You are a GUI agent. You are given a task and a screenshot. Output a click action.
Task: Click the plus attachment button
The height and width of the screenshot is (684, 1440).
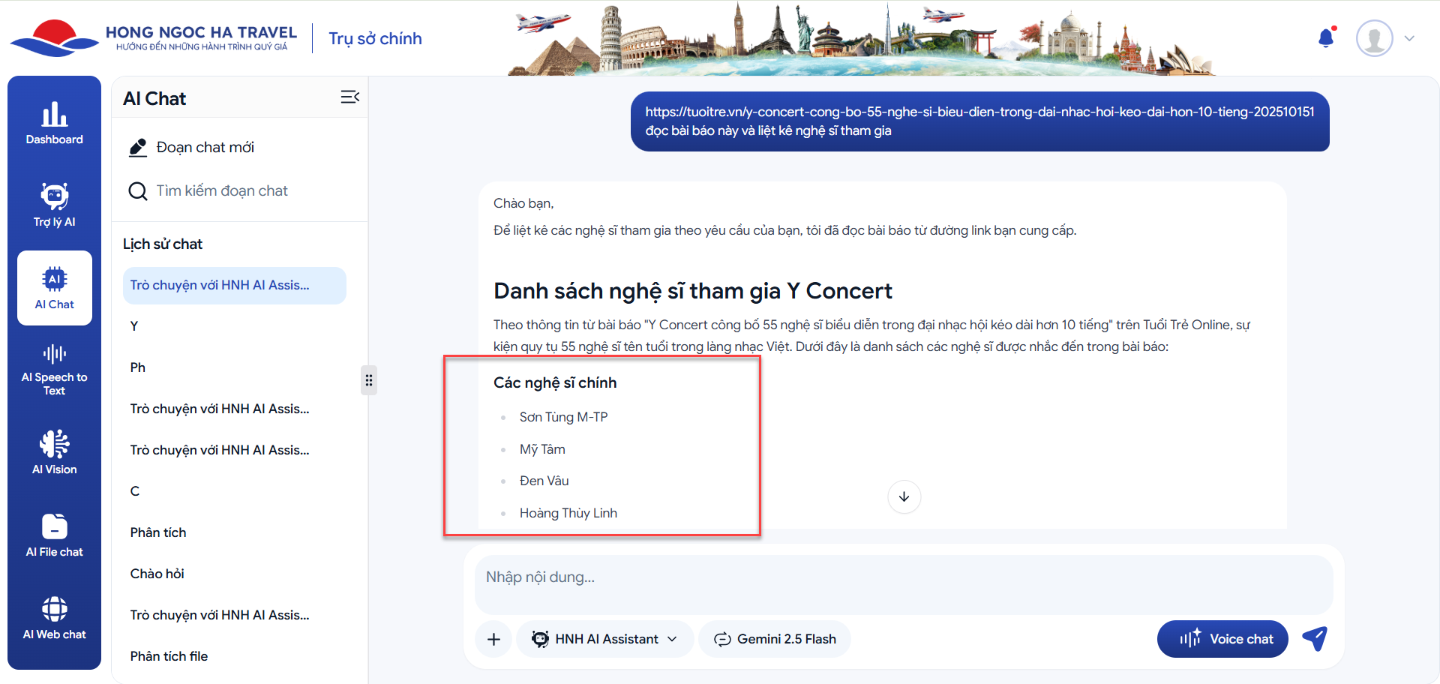(x=493, y=639)
